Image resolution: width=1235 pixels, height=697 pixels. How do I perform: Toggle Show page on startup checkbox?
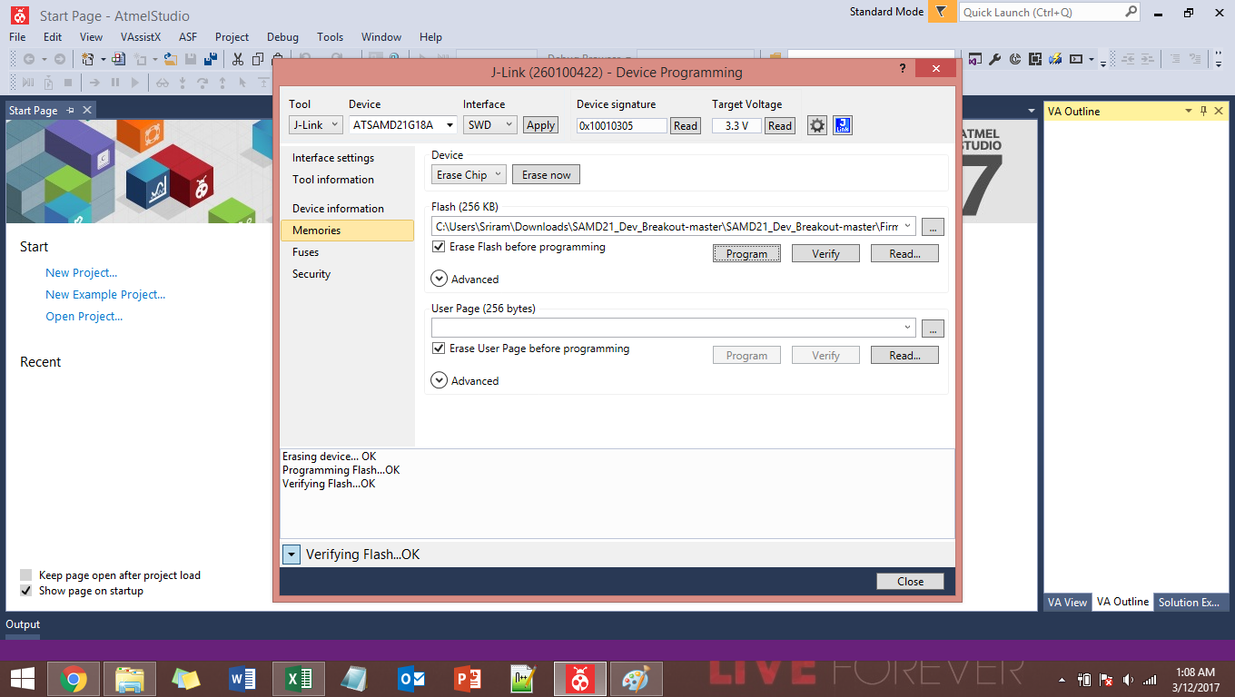pyautogui.click(x=25, y=591)
